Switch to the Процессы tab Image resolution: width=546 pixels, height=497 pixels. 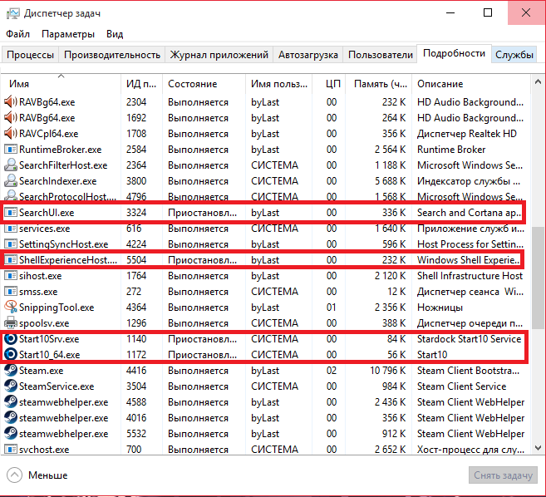[x=30, y=55]
